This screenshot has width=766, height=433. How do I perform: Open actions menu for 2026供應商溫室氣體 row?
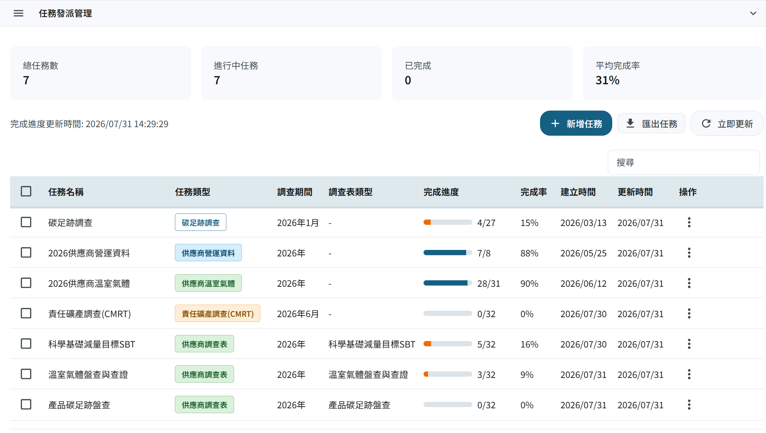(689, 283)
